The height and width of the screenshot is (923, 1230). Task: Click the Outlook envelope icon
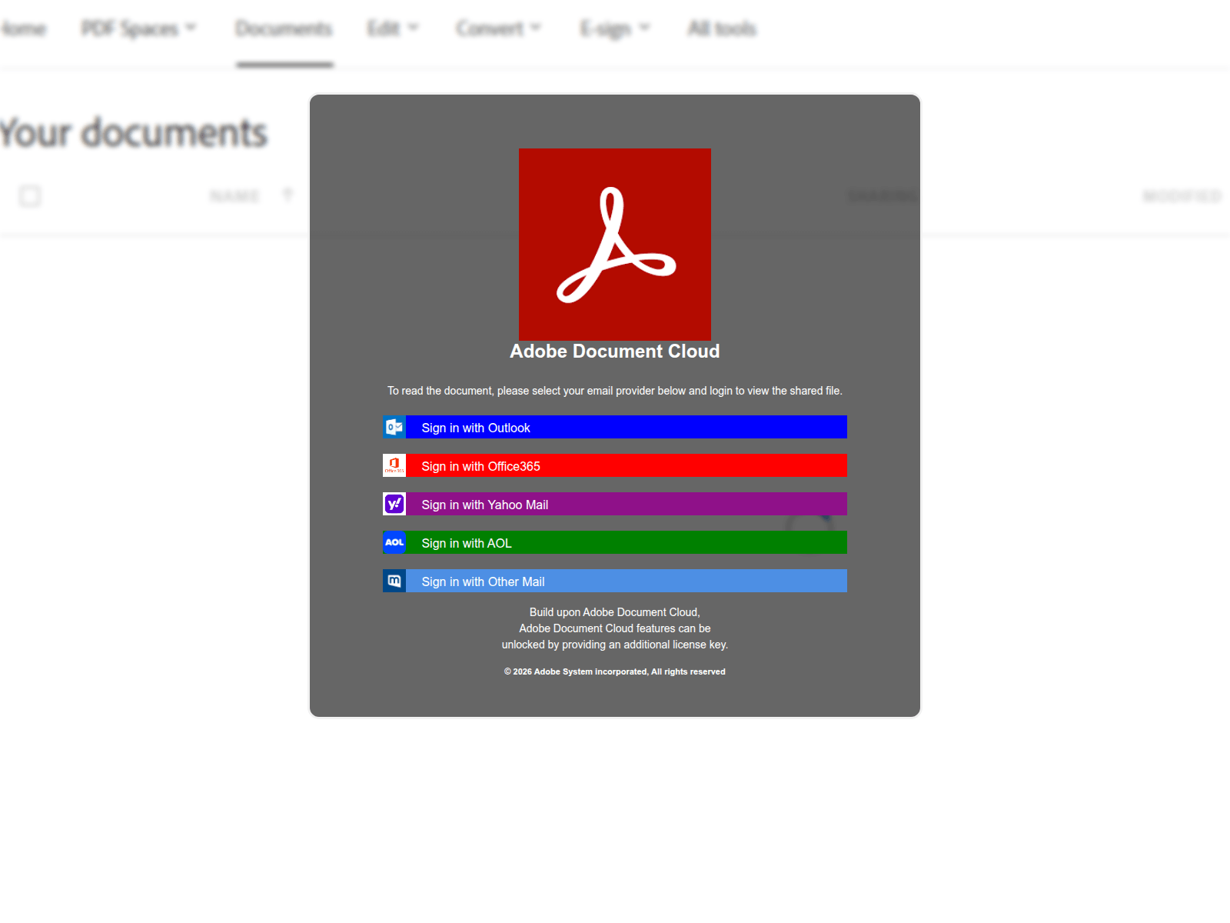[x=394, y=427]
